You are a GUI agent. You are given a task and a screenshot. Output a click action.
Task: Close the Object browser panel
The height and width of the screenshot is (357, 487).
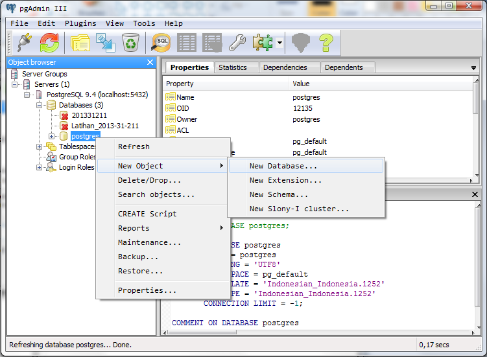(x=150, y=62)
